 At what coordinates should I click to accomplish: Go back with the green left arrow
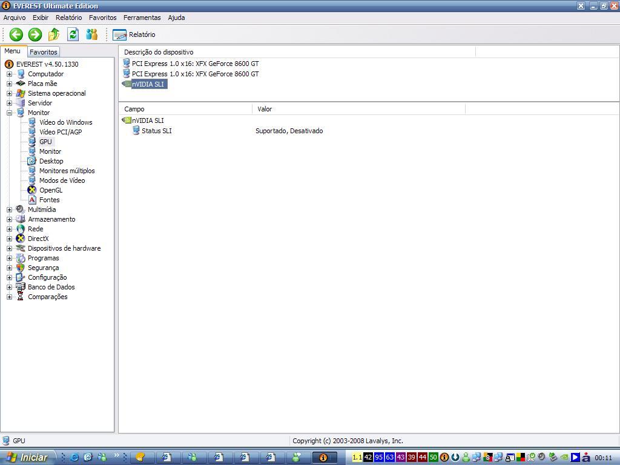16,35
